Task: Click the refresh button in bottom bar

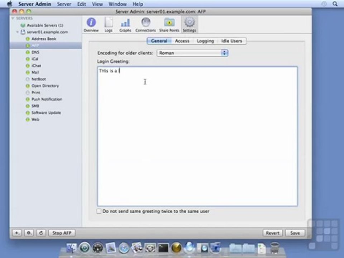Action: (x=41, y=233)
